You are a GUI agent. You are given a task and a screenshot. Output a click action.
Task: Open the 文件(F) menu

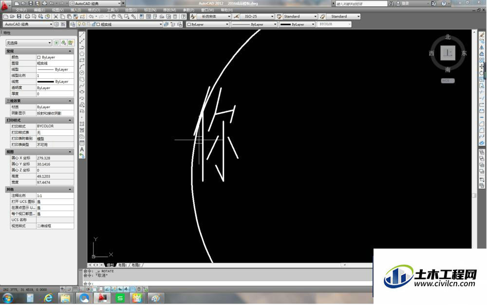[21, 10]
